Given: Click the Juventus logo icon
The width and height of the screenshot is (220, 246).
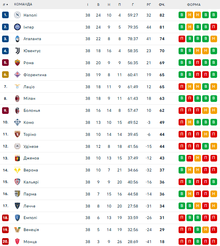Looking at the screenshot, I should pos(17,51).
